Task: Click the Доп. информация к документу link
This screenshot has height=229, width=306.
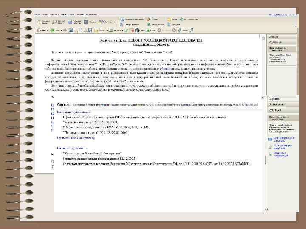Action: coord(284,139)
